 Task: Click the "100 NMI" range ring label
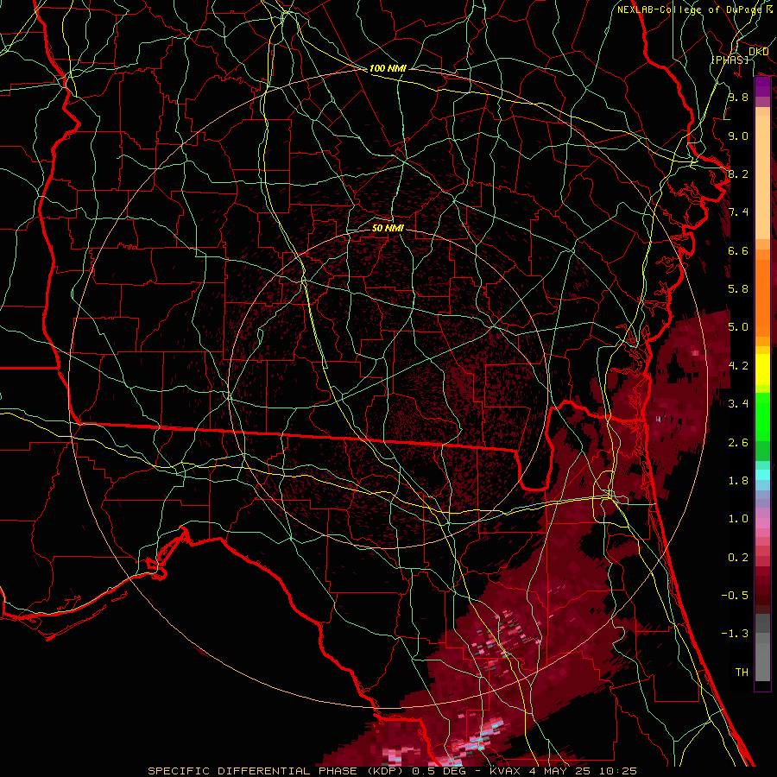[388, 68]
